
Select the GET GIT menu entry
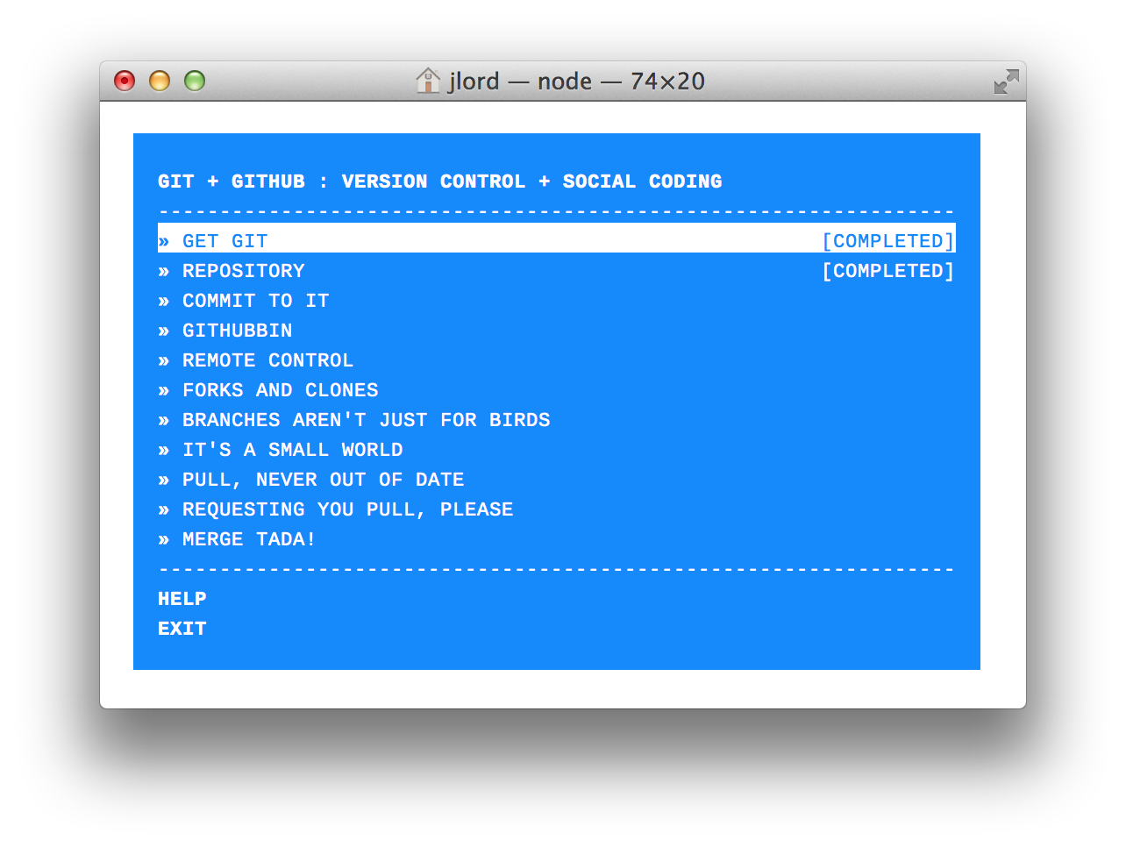point(224,241)
